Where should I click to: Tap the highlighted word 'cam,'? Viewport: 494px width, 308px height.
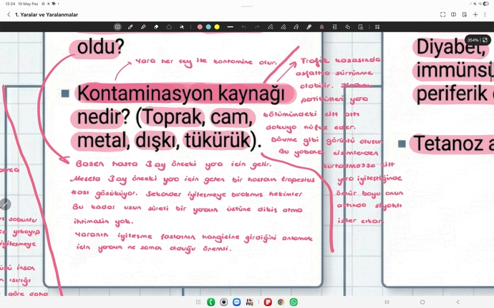[231, 117]
